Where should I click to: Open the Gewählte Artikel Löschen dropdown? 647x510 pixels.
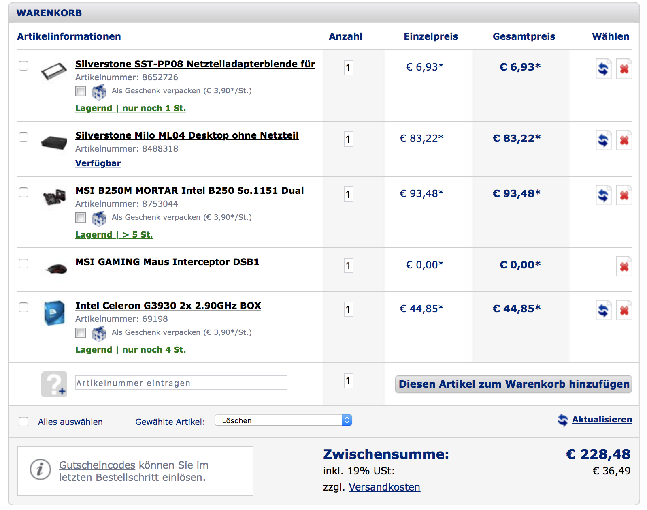click(283, 420)
